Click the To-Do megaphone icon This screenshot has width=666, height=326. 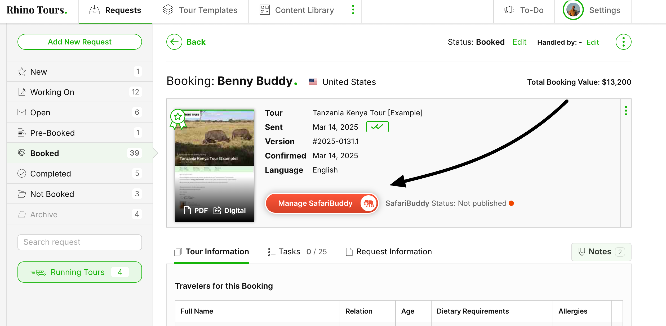click(509, 10)
